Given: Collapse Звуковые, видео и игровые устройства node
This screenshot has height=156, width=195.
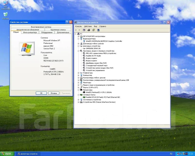Looking at the screenshot, I should (79, 51).
